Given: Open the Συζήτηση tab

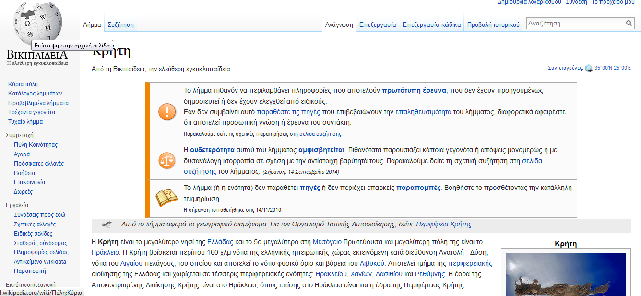Looking at the screenshot, I should (x=120, y=24).
